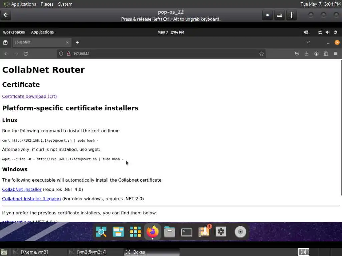Viewport: 342px width, 256px height.
Task: Click the address bar showing 192.168.1.1
Action: [x=161, y=54]
